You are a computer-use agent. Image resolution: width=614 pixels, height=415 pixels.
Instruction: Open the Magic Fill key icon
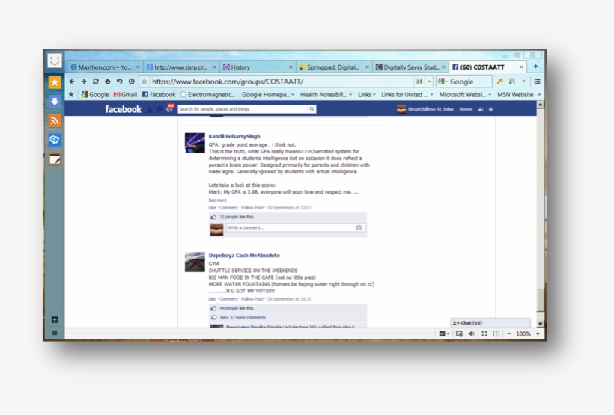[x=499, y=82]
